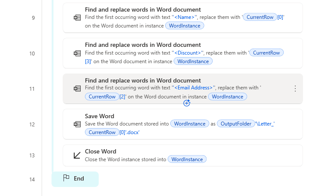Click line number 9
312x196 pixels.
point(33,18)
